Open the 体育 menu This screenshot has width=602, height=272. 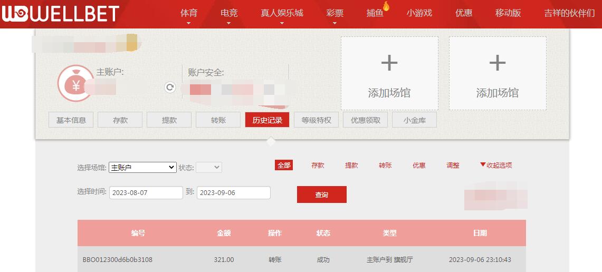pos(188,13)
